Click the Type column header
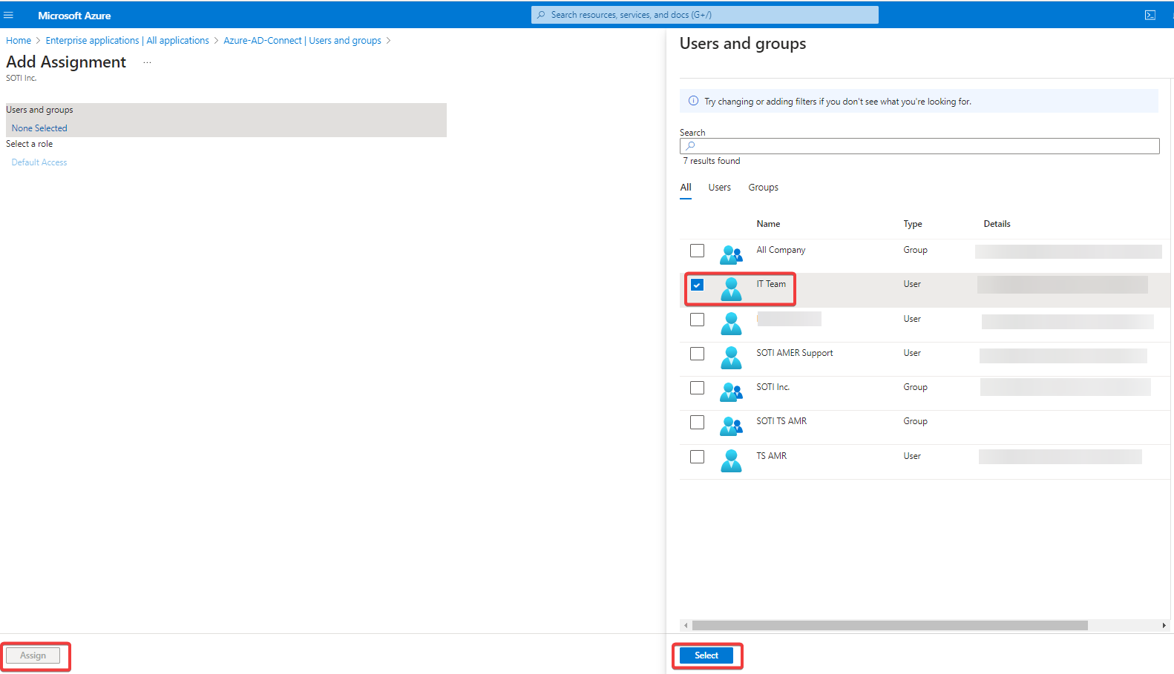1174x674 pixels. coord(913,224)
